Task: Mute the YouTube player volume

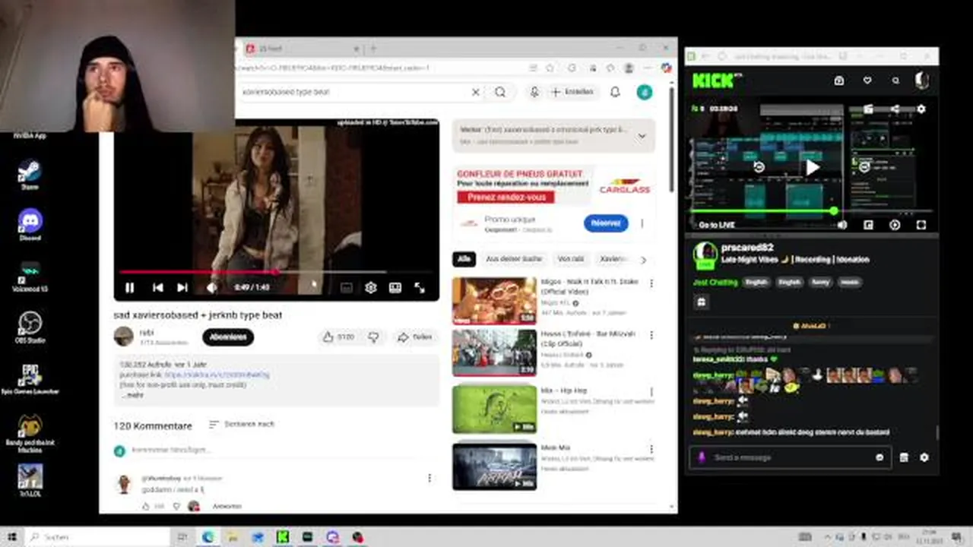Action: point(211,288)
